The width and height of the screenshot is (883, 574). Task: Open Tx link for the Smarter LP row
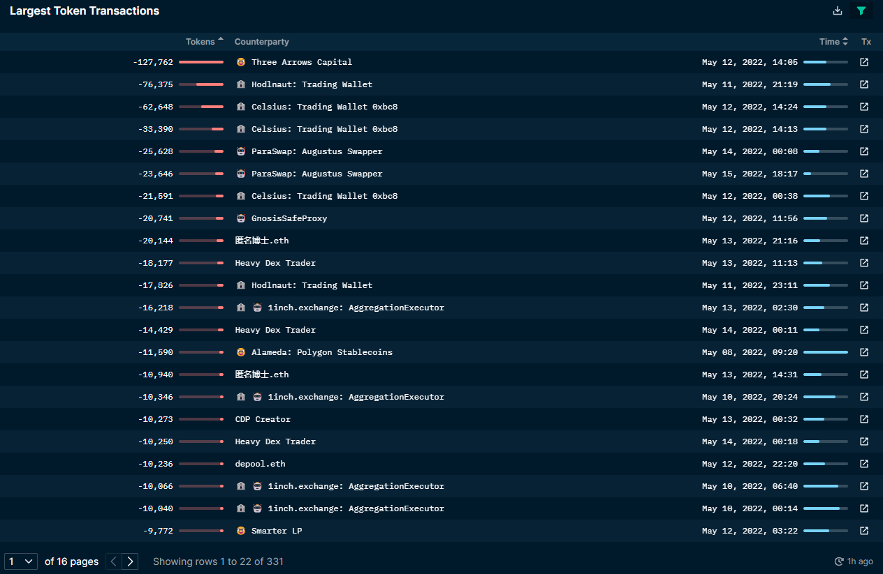864,531
